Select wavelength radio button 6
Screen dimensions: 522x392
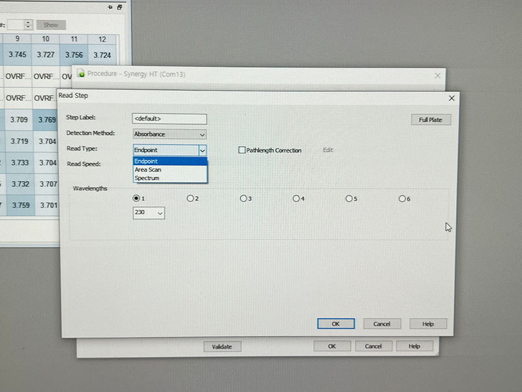[401, 198]
